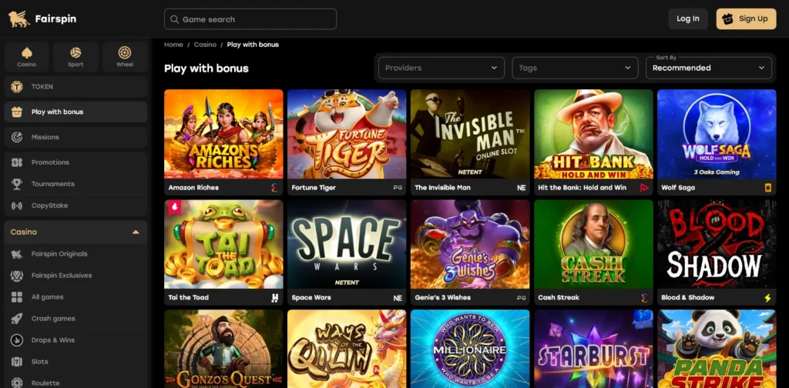Click the Sign Up gift box icon
The image size is (789, 388).
coord(727,19)
